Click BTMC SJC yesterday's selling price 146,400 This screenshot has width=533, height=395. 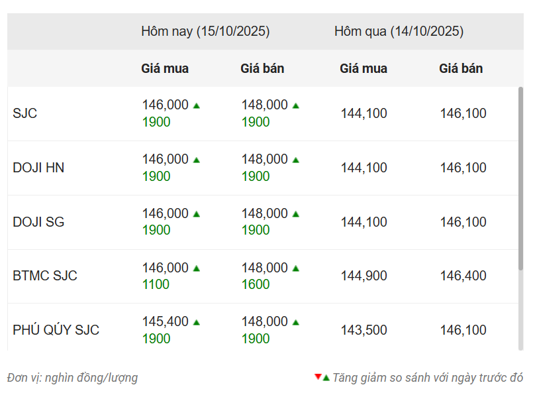point(463,276)
